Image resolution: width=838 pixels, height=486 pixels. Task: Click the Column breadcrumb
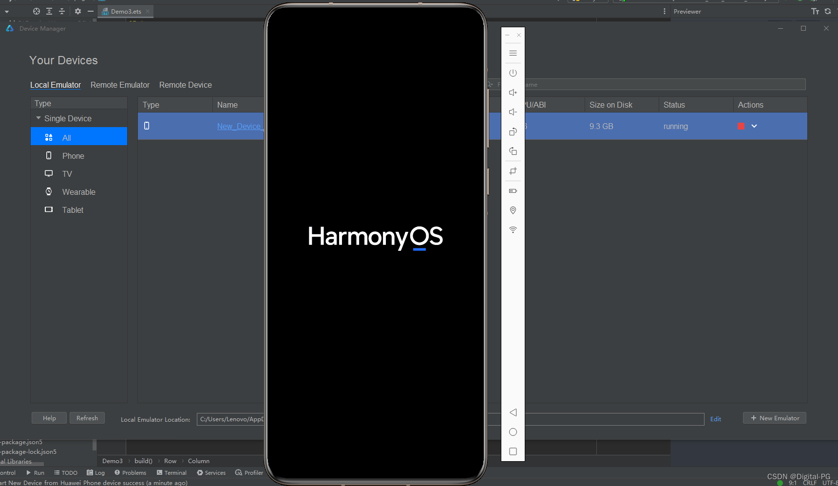pyautogui.click(x=199, y=461)
